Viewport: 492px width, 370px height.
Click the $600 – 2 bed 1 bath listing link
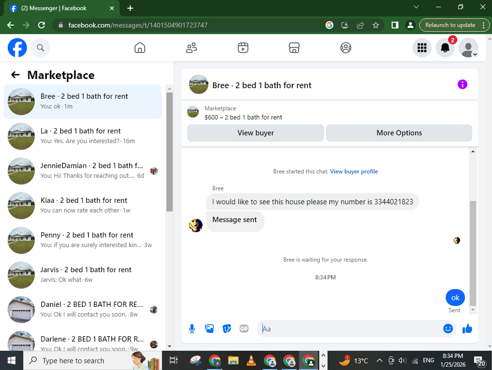point(243,117)
